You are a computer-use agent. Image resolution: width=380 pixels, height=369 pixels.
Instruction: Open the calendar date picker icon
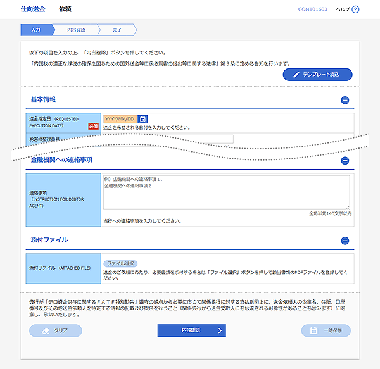point(142,119)
